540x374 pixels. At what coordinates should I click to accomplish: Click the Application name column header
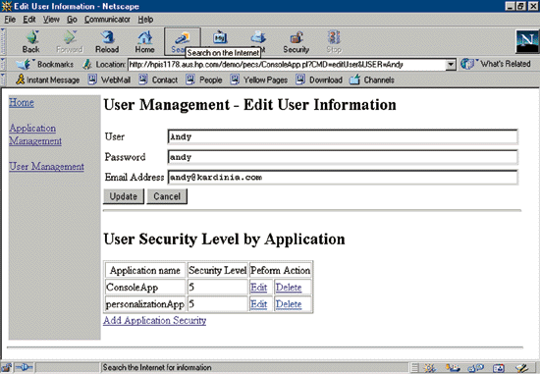click(145, 270)
